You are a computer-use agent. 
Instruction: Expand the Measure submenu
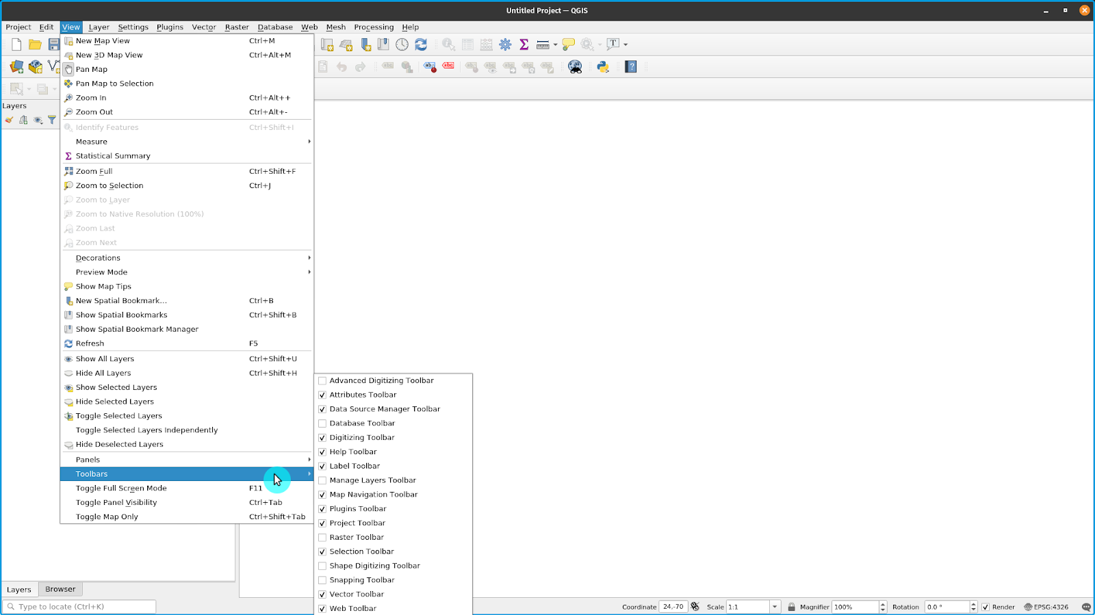(187, 142)
